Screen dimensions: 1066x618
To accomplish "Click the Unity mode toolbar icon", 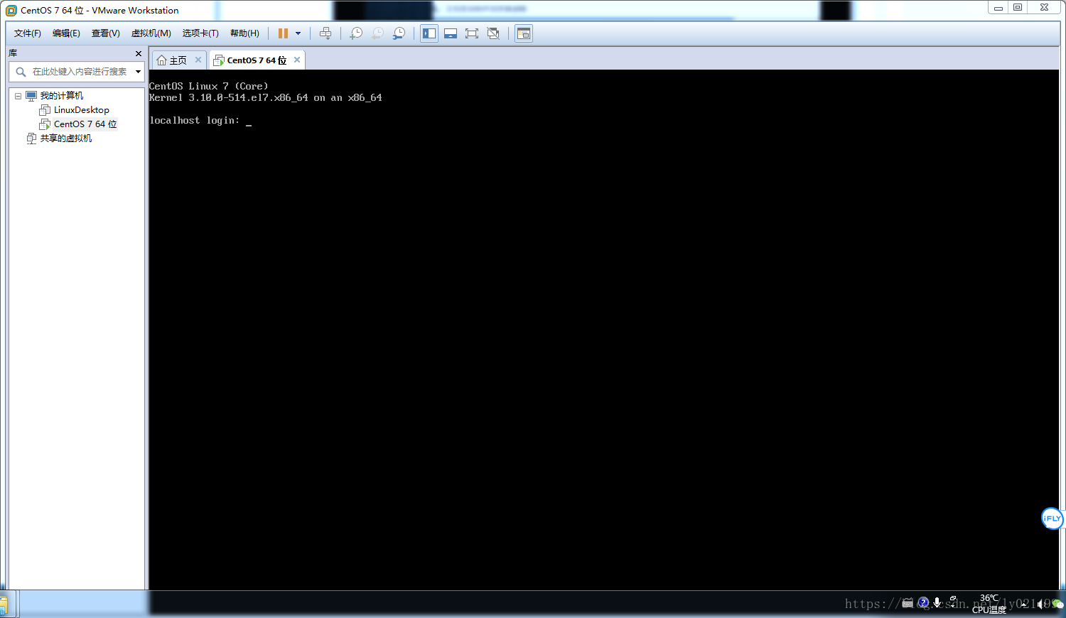I will (x=493, y=33).
